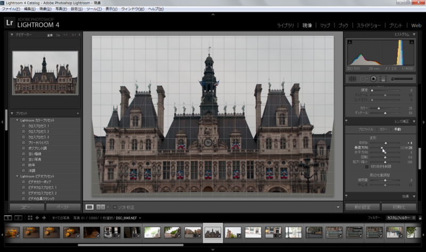This screenshot has width=426, height=252.
Task: Collapse the プリセット panel
Action: (x=12, y=113)
